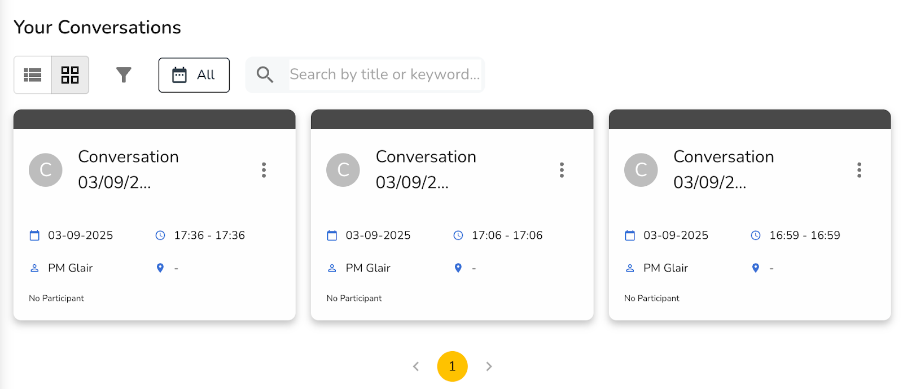This screenshot has height=389, width=903.
Task: Open options menu for 17:06 conversation
Action: (x=562, y=170)
